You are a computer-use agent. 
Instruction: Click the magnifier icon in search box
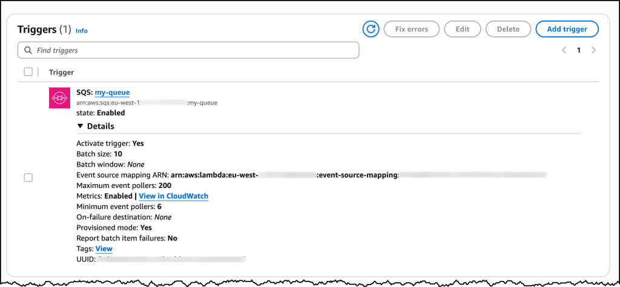[27, 50]
